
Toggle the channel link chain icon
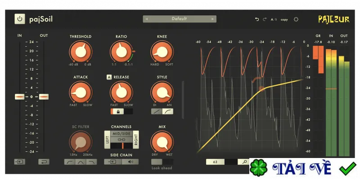(121, 140)
